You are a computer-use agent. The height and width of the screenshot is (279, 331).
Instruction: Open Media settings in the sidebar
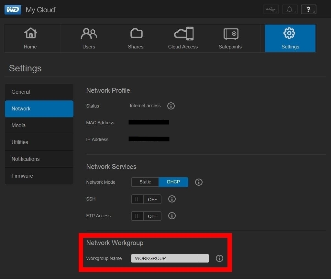39,125
